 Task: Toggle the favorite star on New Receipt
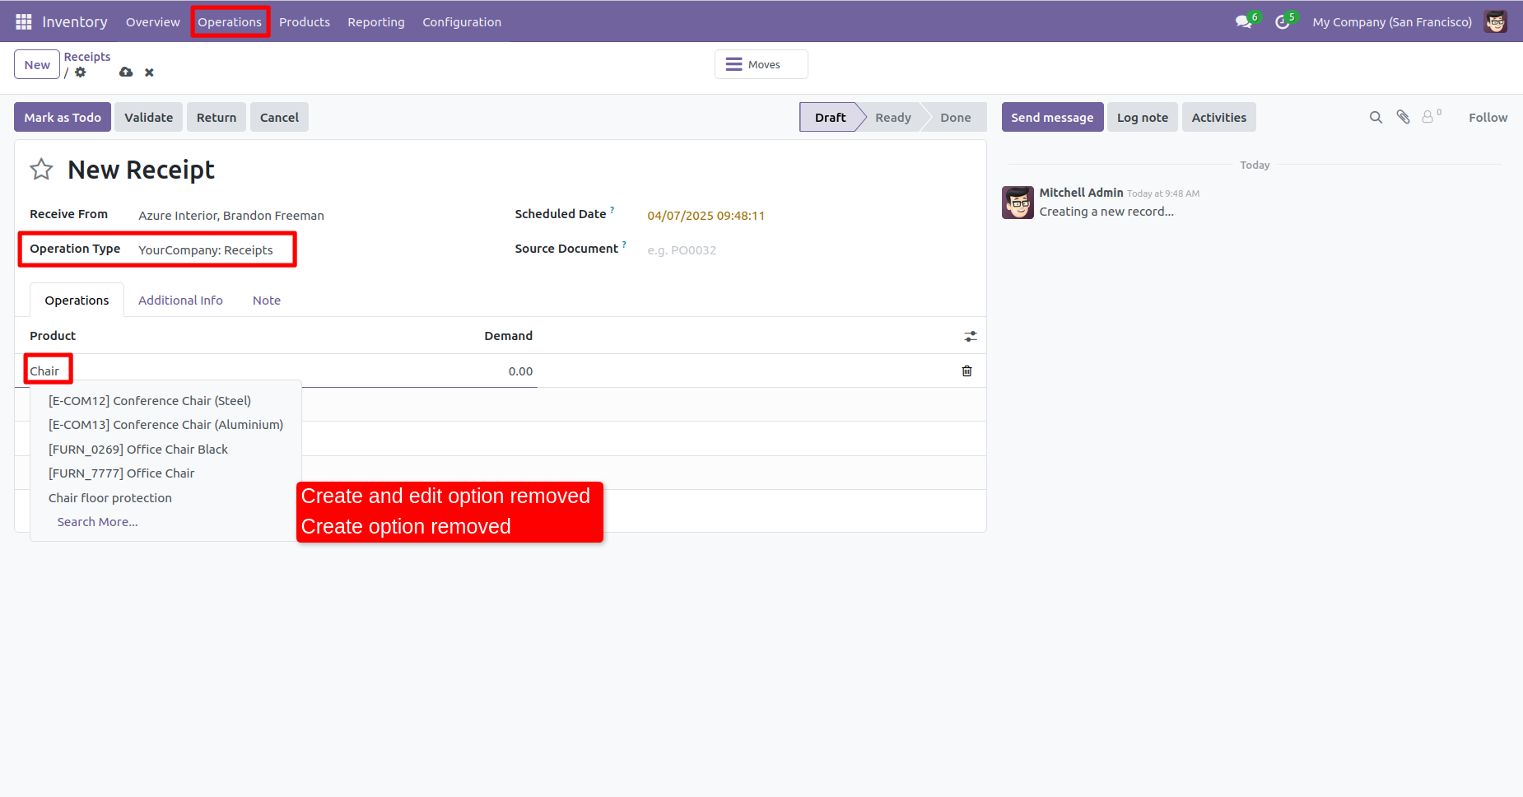point(41,170)
